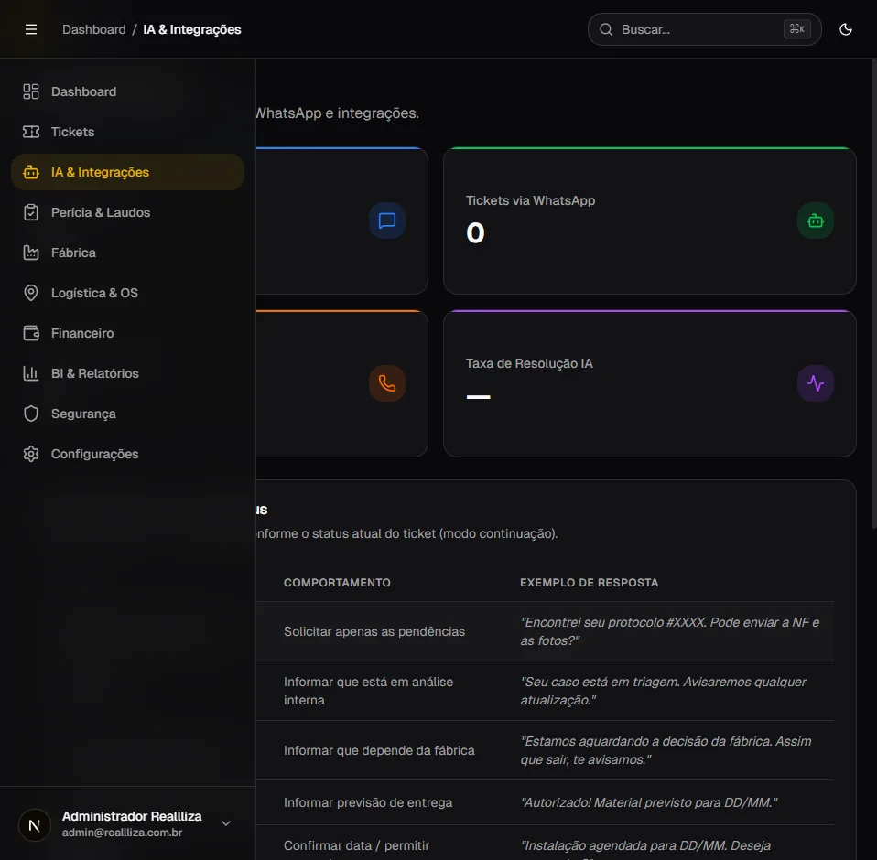Click the IA & Integrações breadcrumb title
This screenshot has height=860, width=877.
(192, 29)
